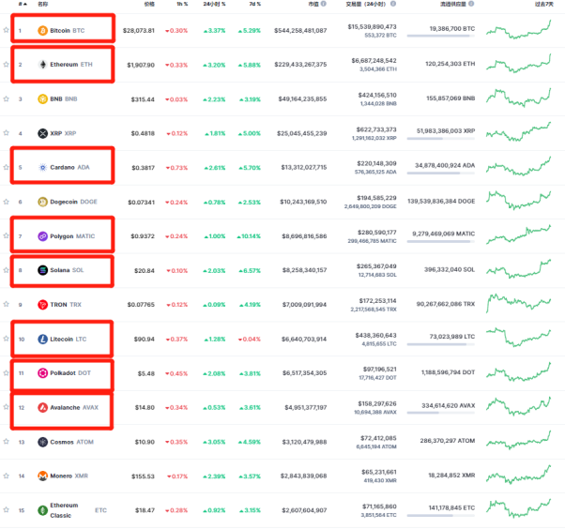
Task: Add Solana to watchlist via star
Action: point(7,270)
